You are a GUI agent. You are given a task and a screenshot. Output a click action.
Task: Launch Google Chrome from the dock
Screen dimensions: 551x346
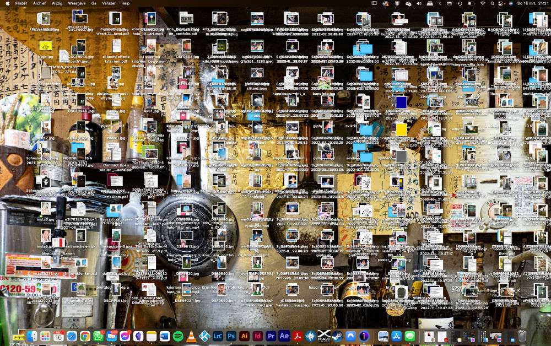[85, 336]
